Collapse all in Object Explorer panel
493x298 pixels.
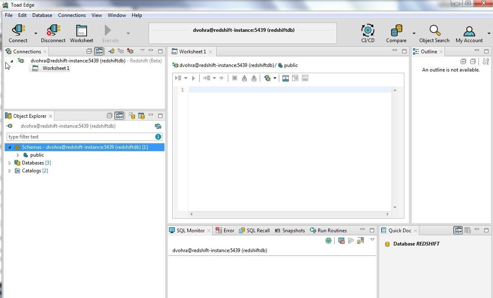tap(109, 116)
